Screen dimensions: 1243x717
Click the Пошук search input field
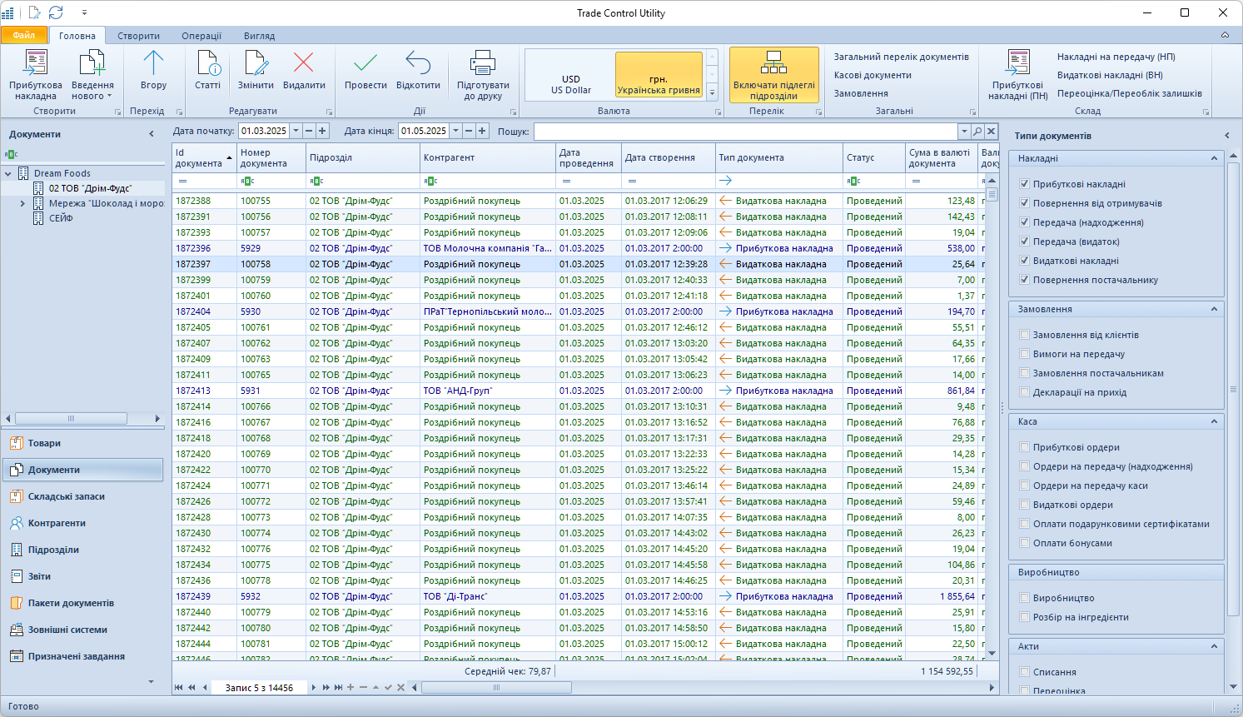tap(745, 132)
